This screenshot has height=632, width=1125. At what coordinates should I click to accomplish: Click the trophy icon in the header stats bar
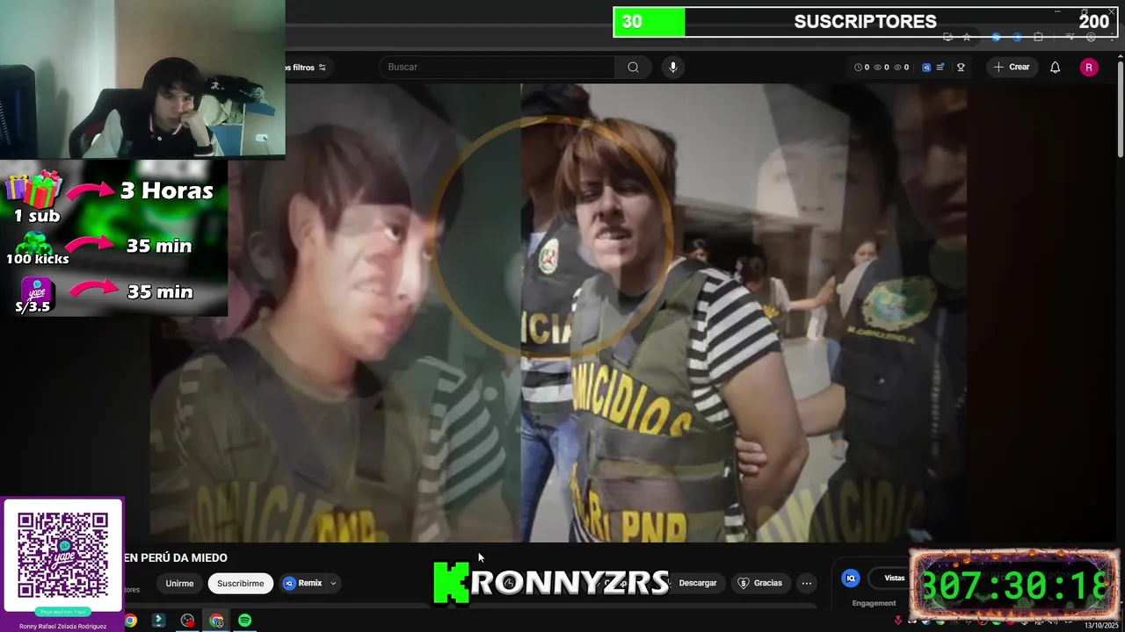[x=961, y=68]
